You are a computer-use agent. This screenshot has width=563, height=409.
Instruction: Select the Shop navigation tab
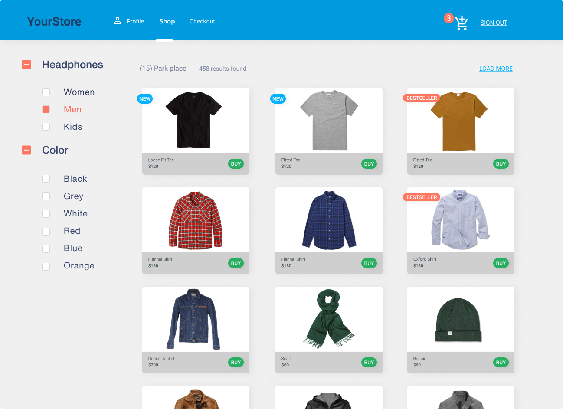click(x=167, y=21)
